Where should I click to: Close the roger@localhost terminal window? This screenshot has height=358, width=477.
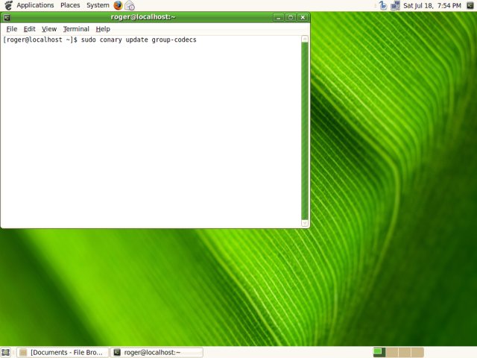[x=303, y=17]
